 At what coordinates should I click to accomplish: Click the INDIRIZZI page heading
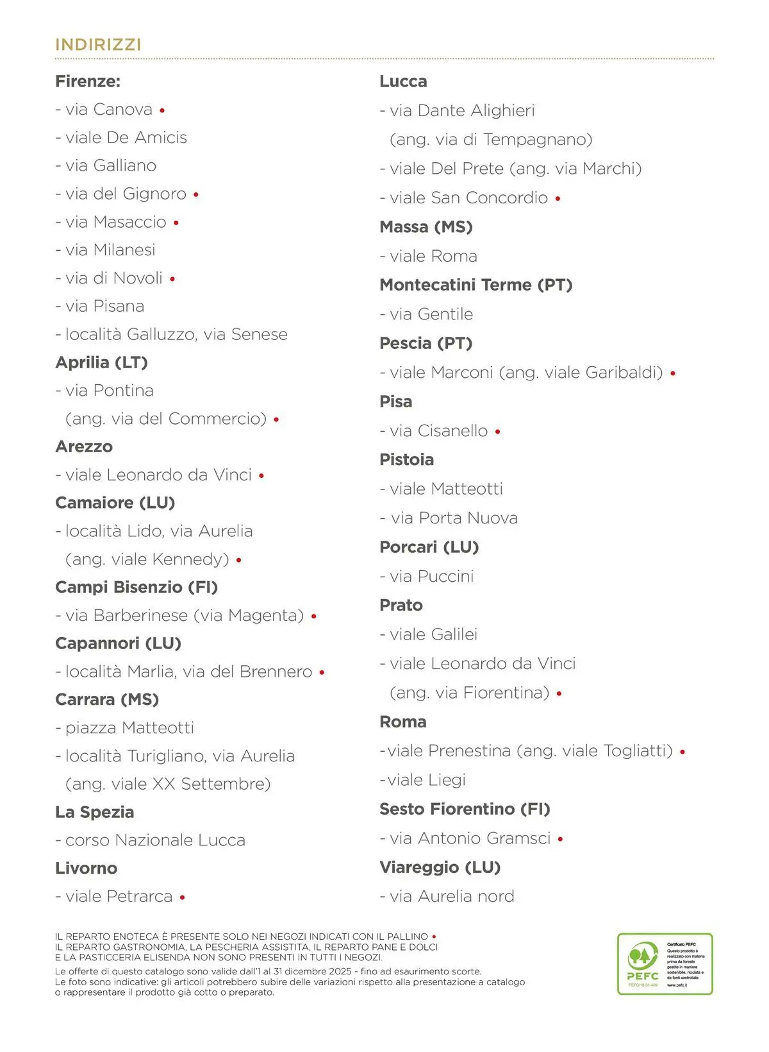click(x=98, y=45)
